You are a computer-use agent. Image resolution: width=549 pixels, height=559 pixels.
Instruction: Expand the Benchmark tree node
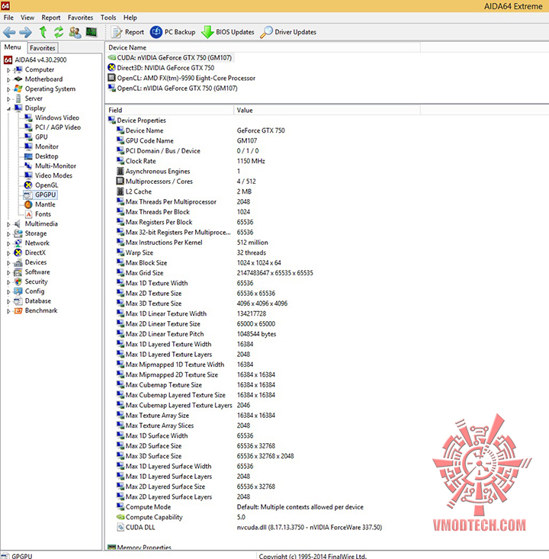click(8, 311)
